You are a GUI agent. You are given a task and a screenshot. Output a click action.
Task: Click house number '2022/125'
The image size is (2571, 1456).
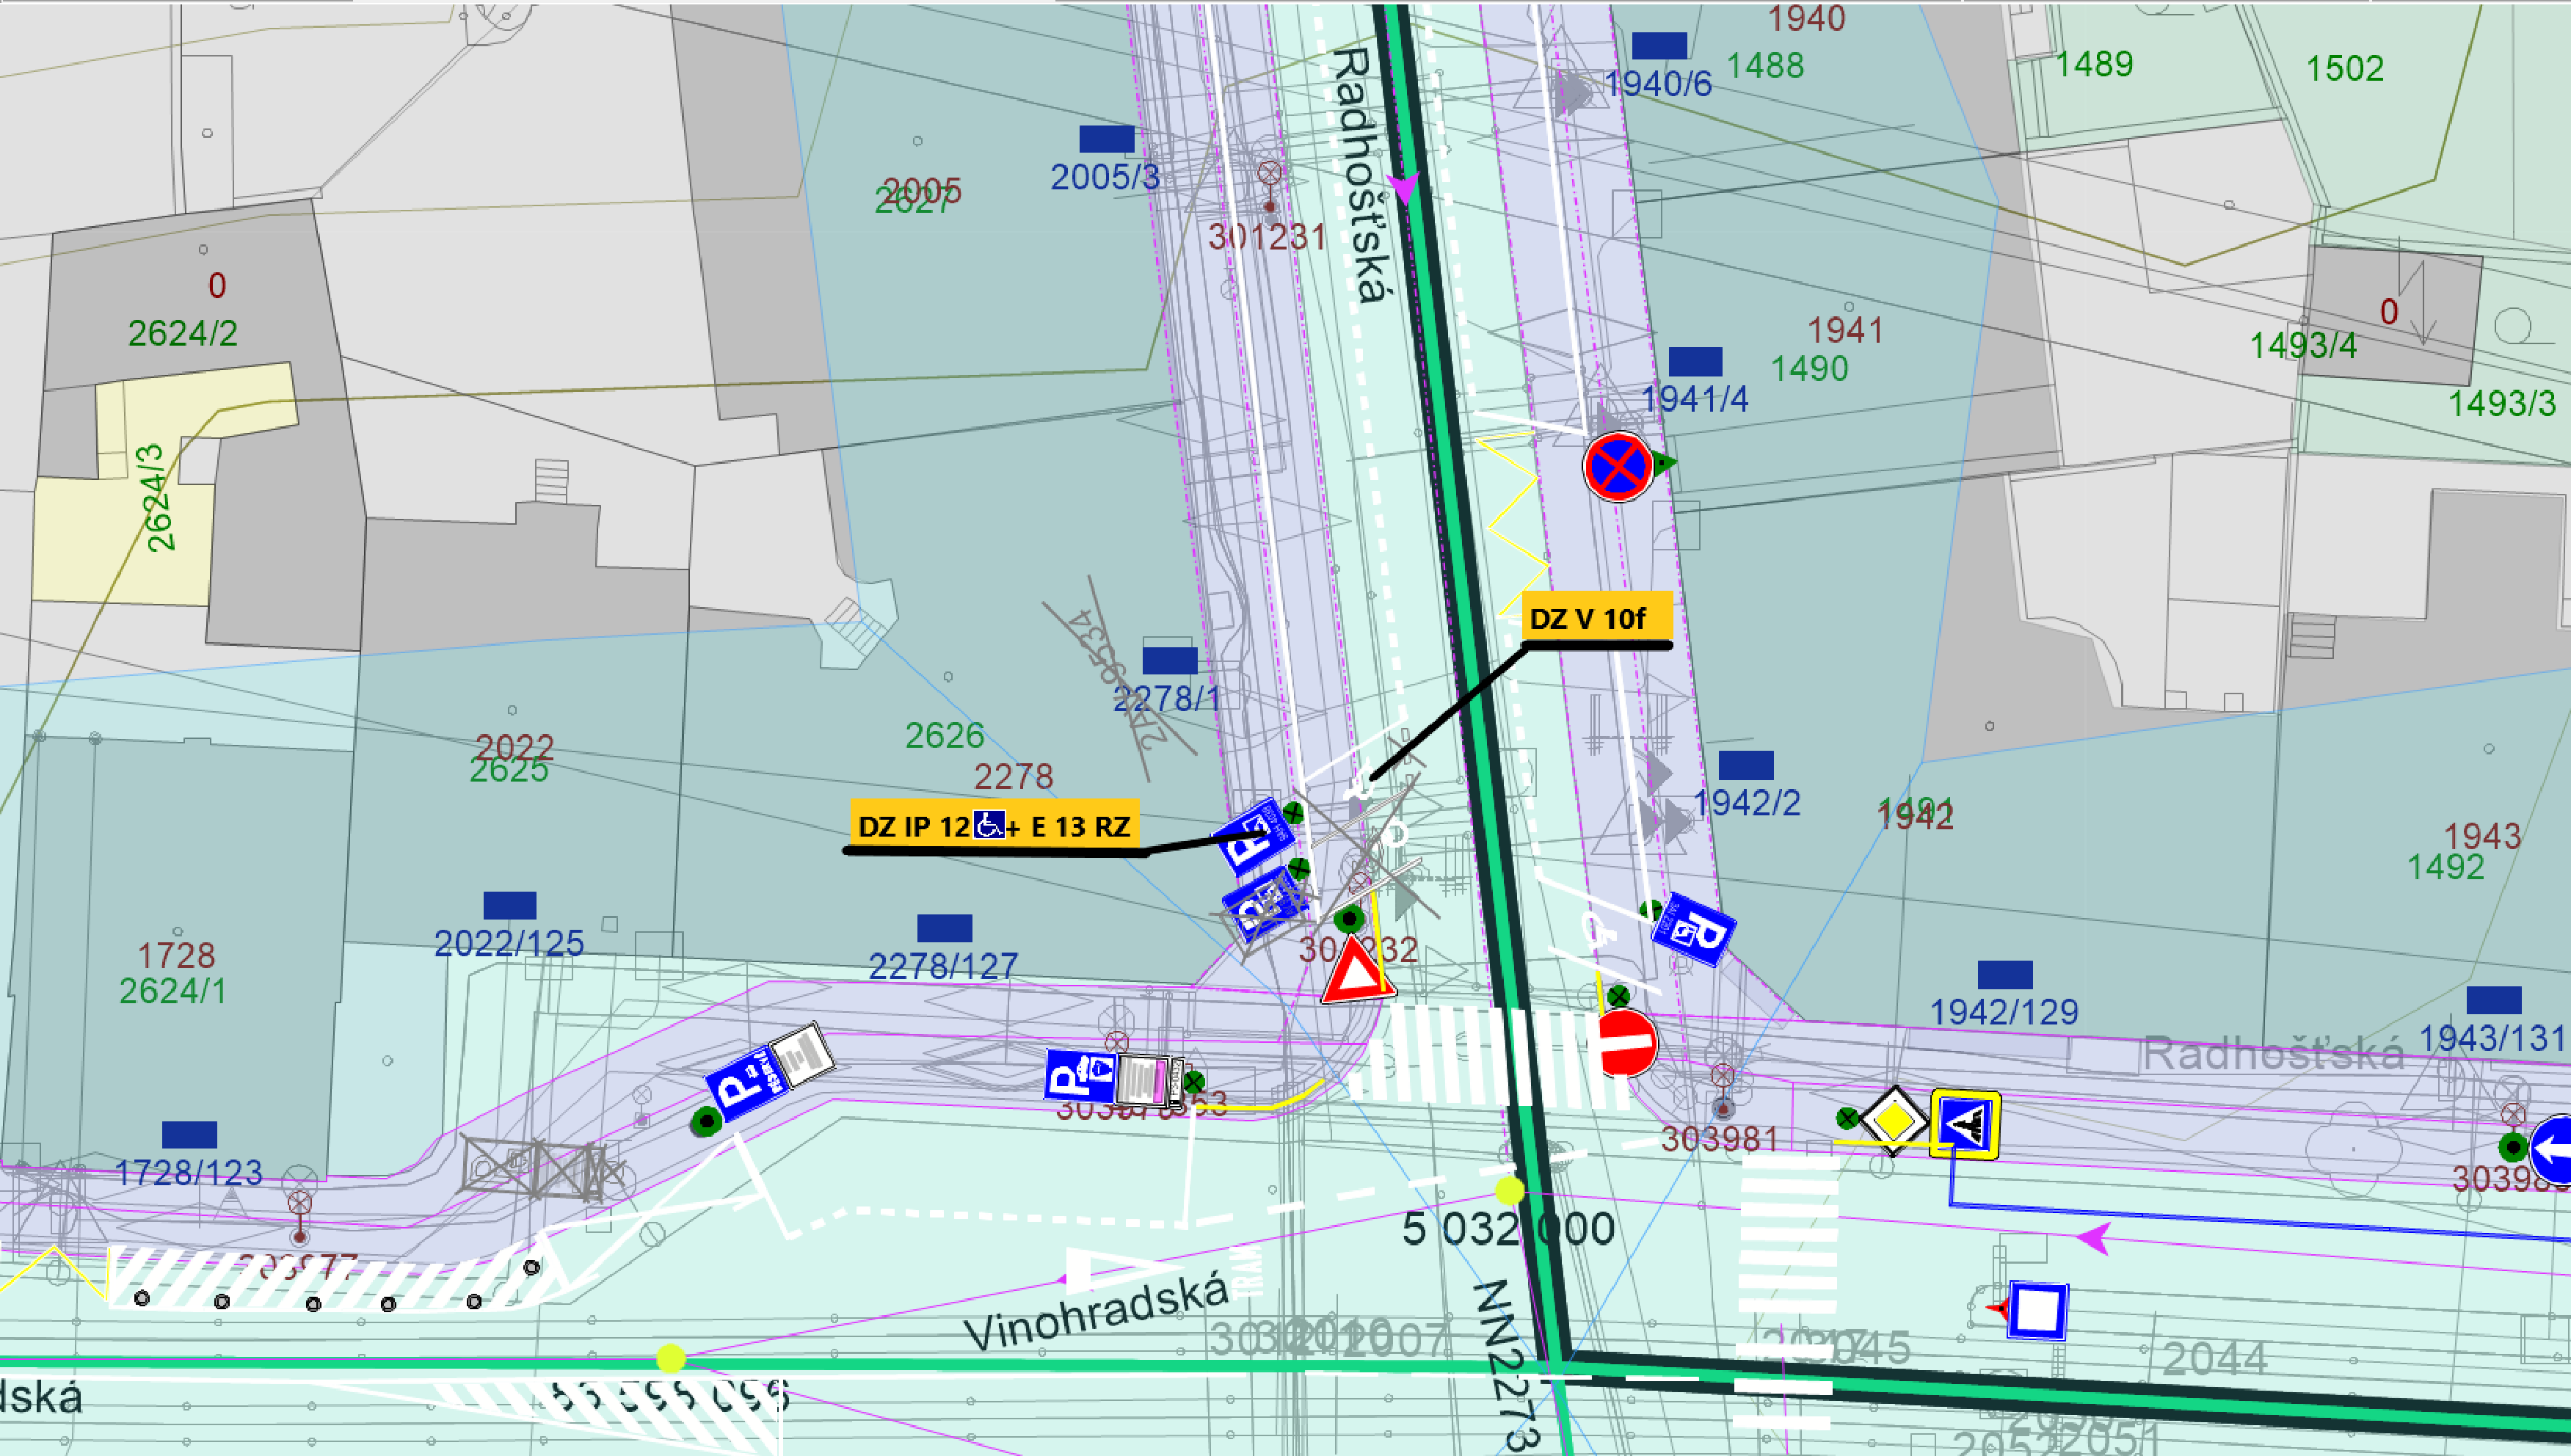click(x=509, y=943)
